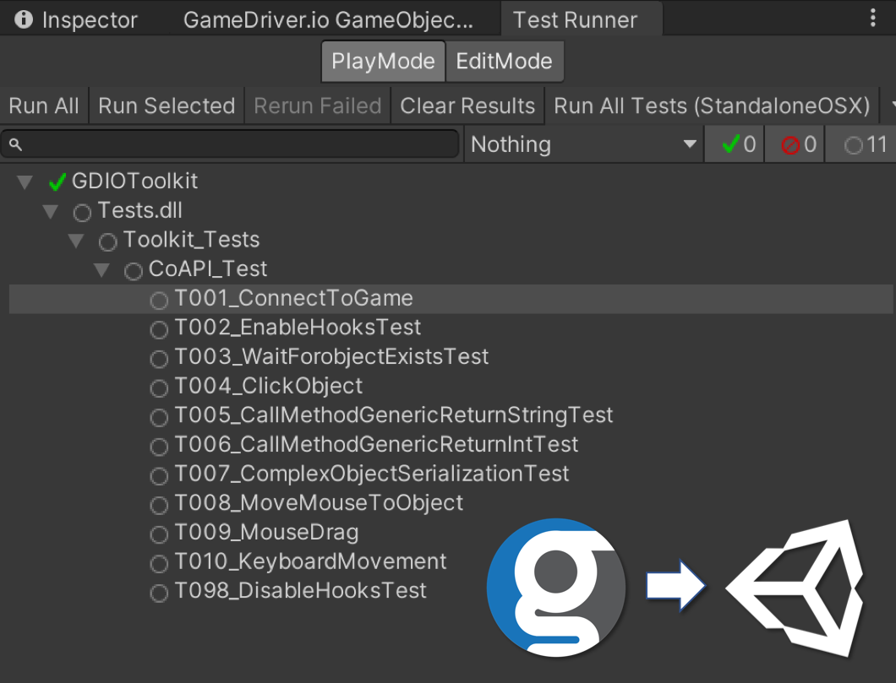Image resolution: width=896 pixels, height=683 pixels.
Task: Click status circle of T098_DisableHooksTest
Action: tap(159, 593)
